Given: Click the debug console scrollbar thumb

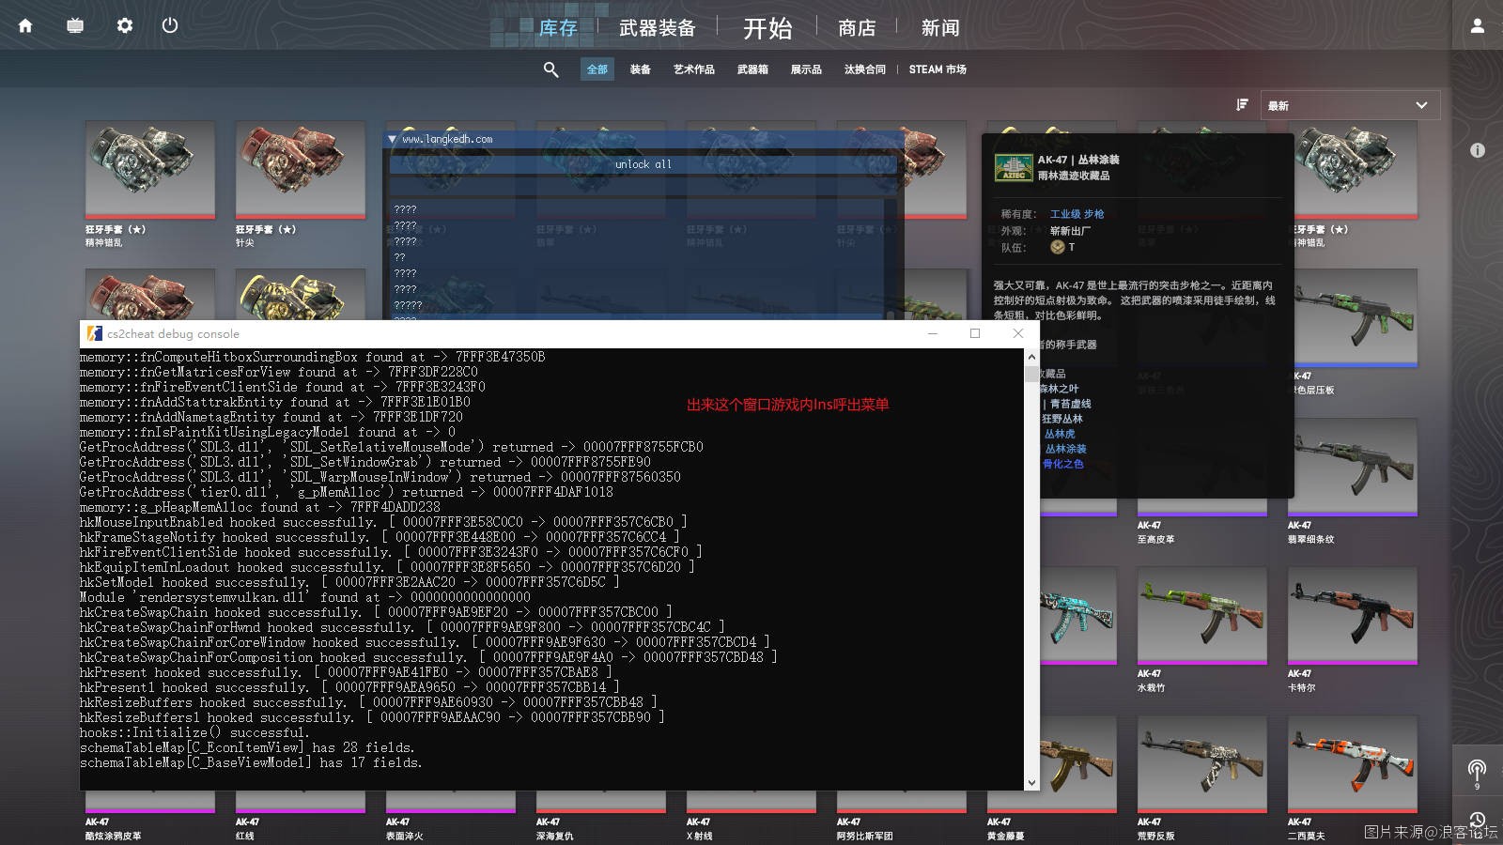Looking at the screenshot, I should pyautogui.click(x=1031, y=374).
